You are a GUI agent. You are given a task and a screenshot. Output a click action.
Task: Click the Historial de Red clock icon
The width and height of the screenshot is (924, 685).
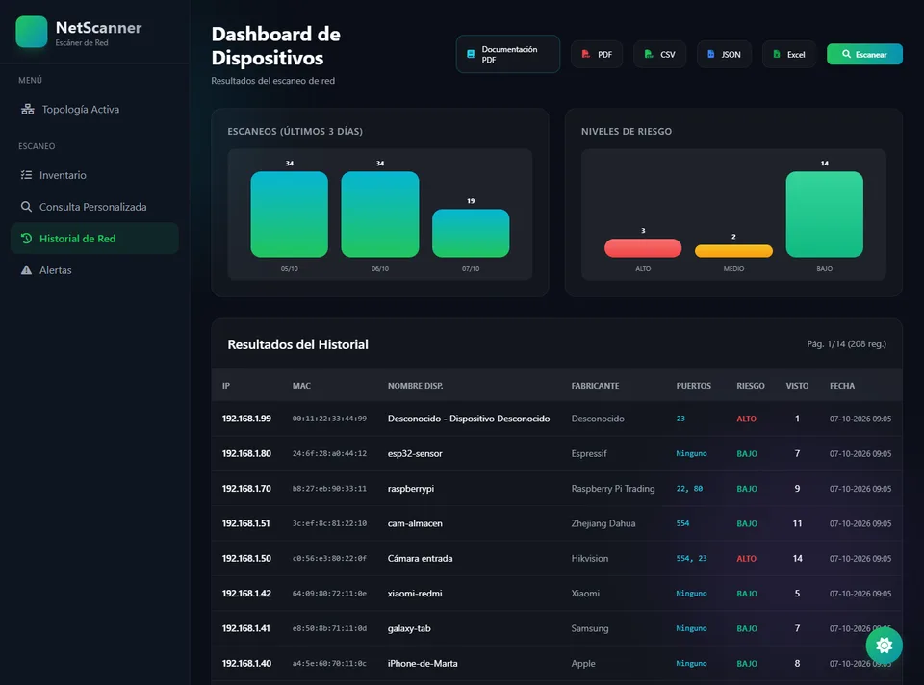pyautogui.click(x=27, y=239)
